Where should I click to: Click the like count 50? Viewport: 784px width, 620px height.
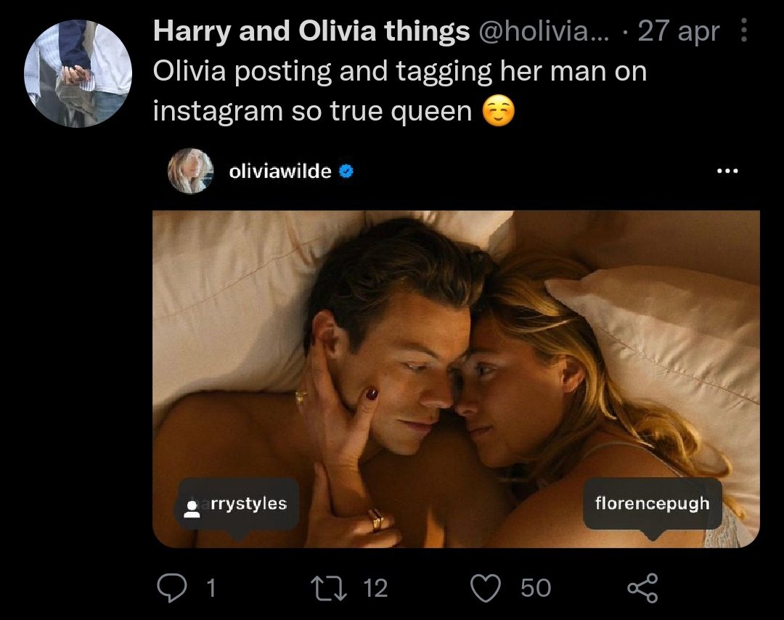(536, 588)
